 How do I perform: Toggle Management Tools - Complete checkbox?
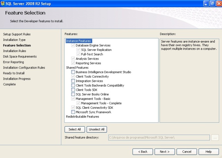pyautogui.click(x=78, y=103)
